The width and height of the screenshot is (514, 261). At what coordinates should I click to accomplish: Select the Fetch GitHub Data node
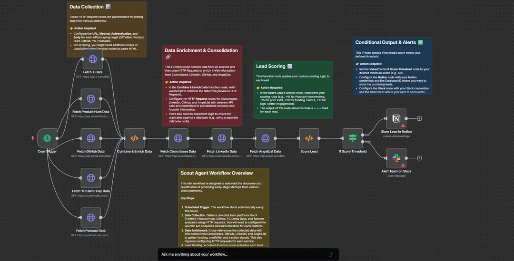(x=91, y=138)
